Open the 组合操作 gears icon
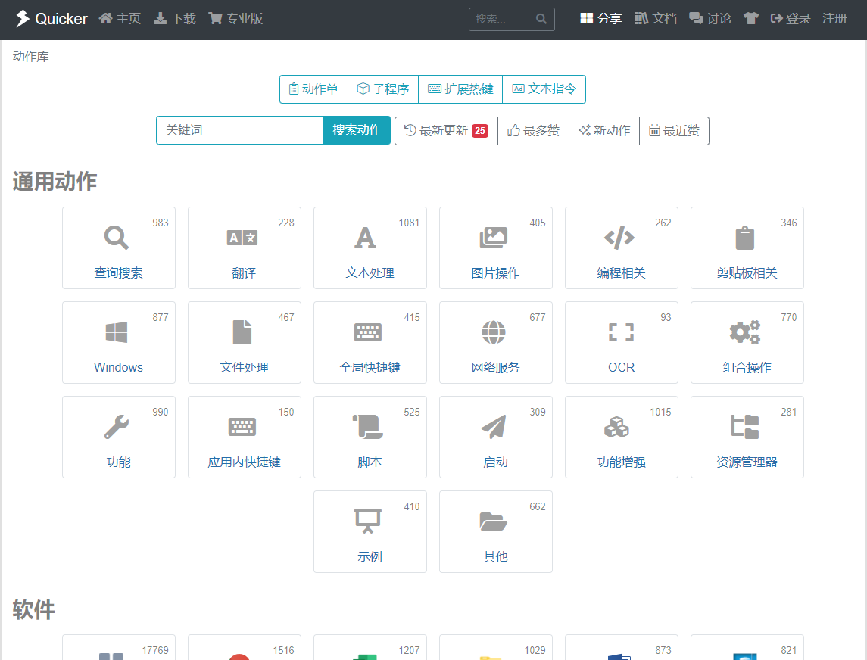The height and width of the screenshot is (660, 867). point(745,333)
